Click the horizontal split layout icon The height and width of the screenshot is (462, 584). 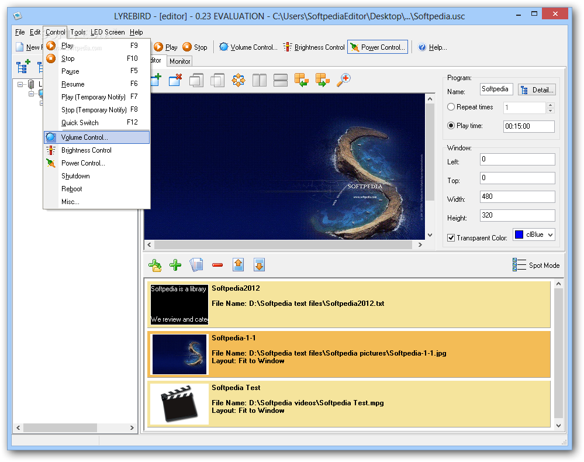click(x=281, y=80)
